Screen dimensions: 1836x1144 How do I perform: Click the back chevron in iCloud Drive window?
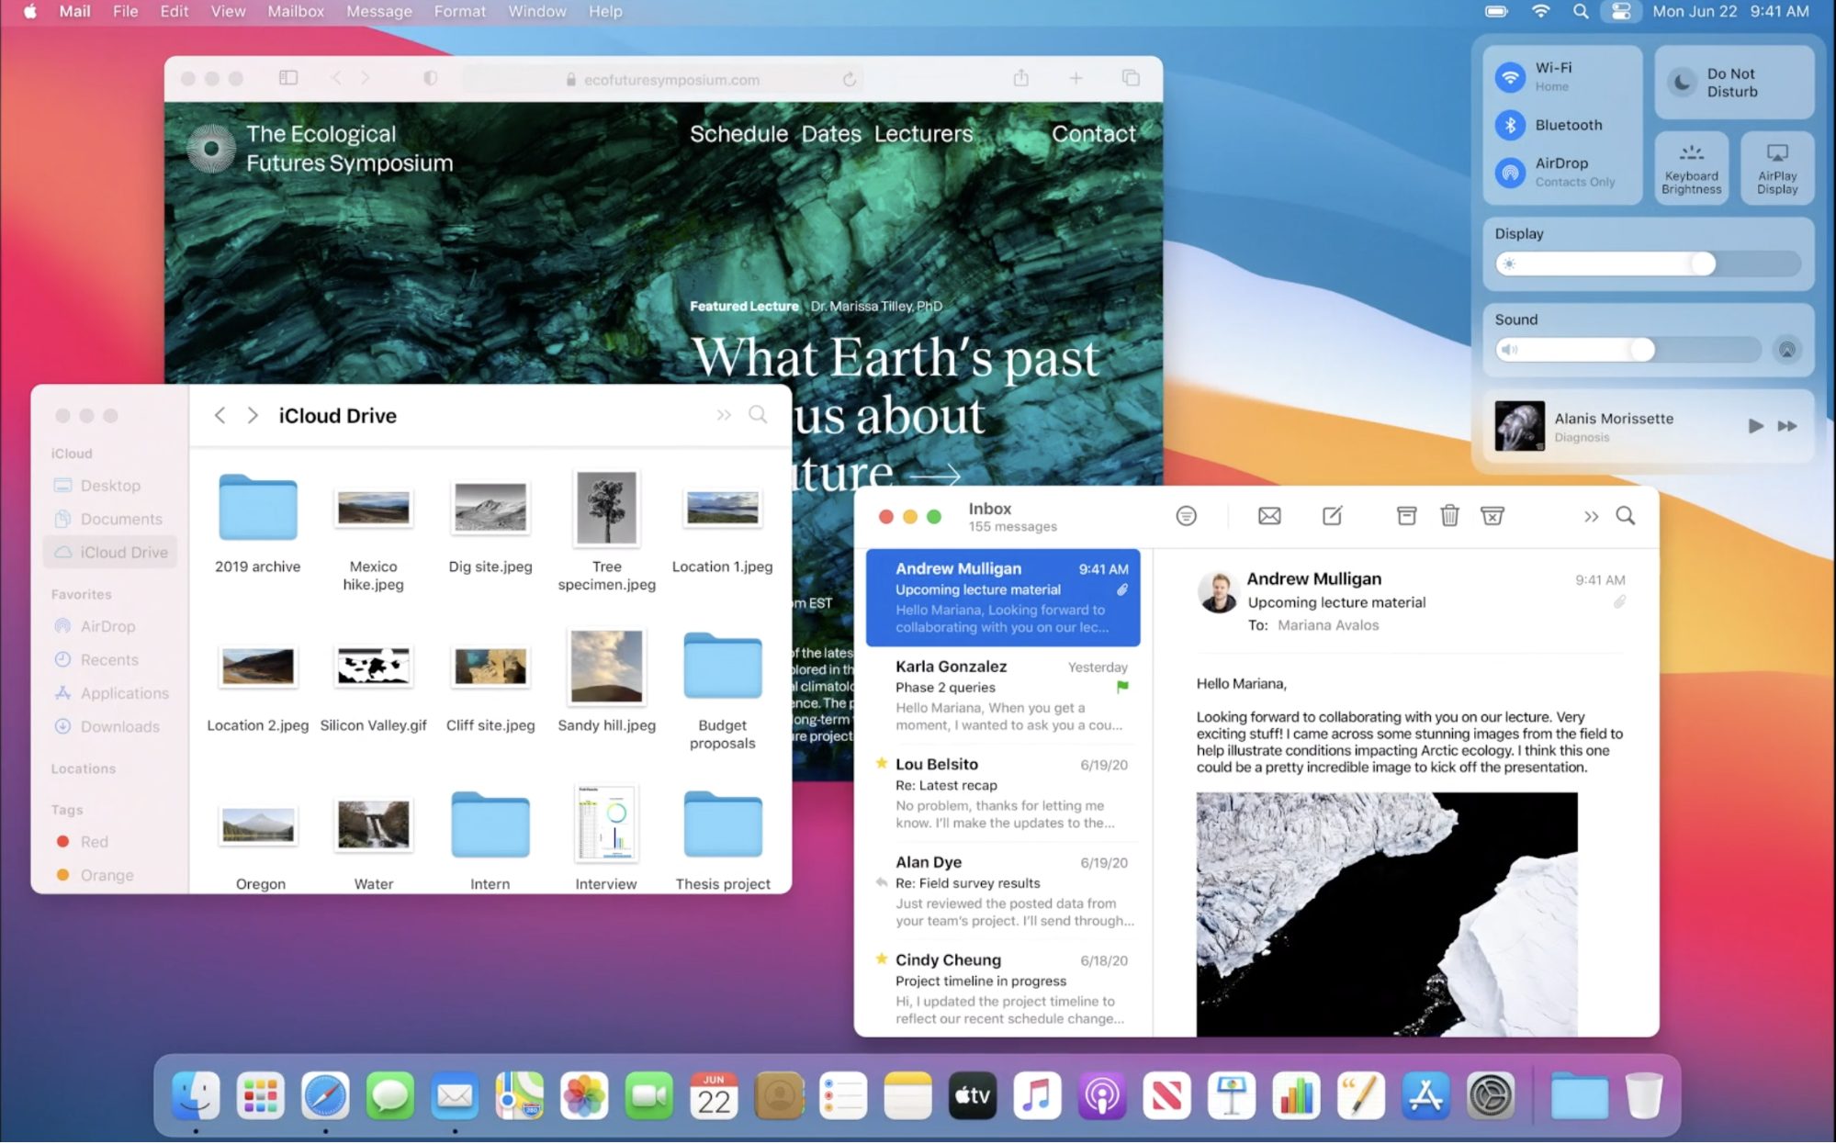220,415
